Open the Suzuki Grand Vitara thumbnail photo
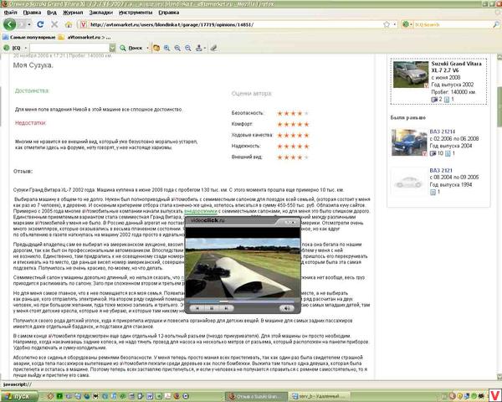The height and width of the screenshot is (402, 502). click(411, 75)
